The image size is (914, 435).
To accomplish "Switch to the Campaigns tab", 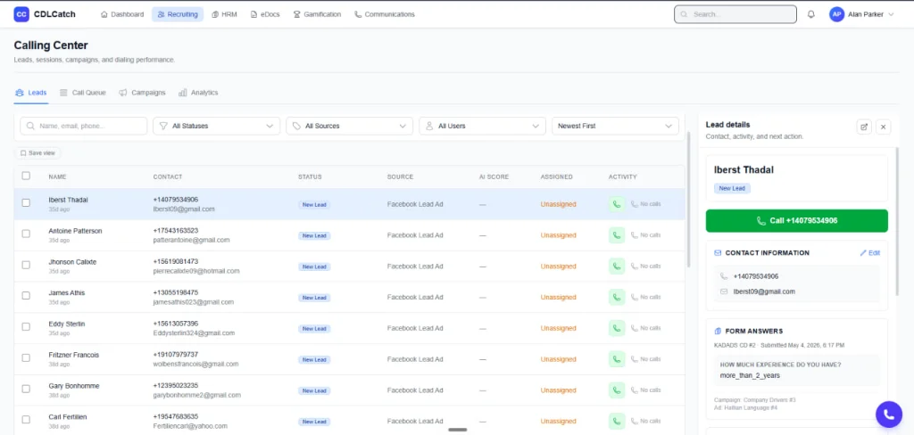I will pyautogui.click(x=143, y=93).
